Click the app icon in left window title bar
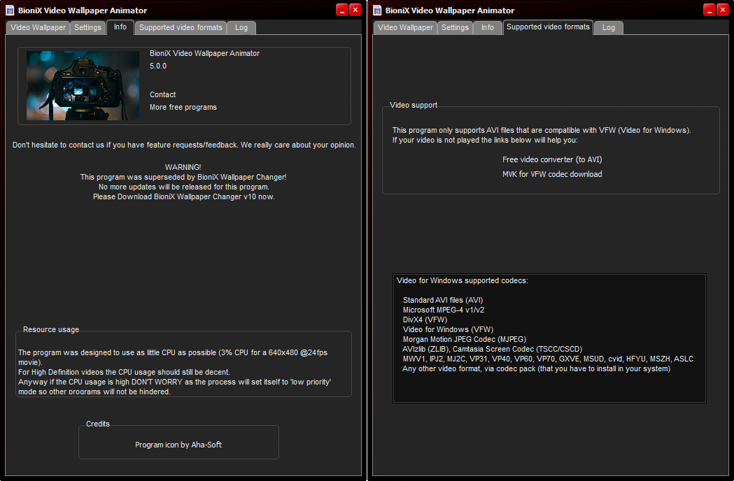This screenshot has width=734, height=481. (x=10, y=10)
